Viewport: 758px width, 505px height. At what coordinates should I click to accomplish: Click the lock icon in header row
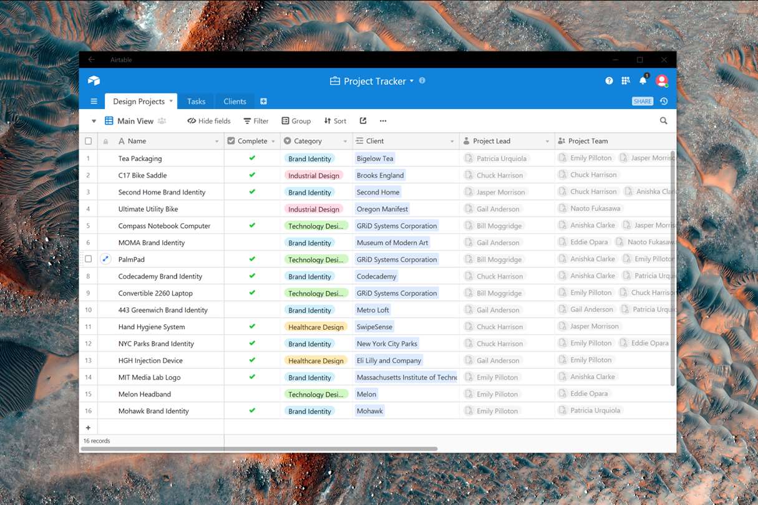point(105,142)
